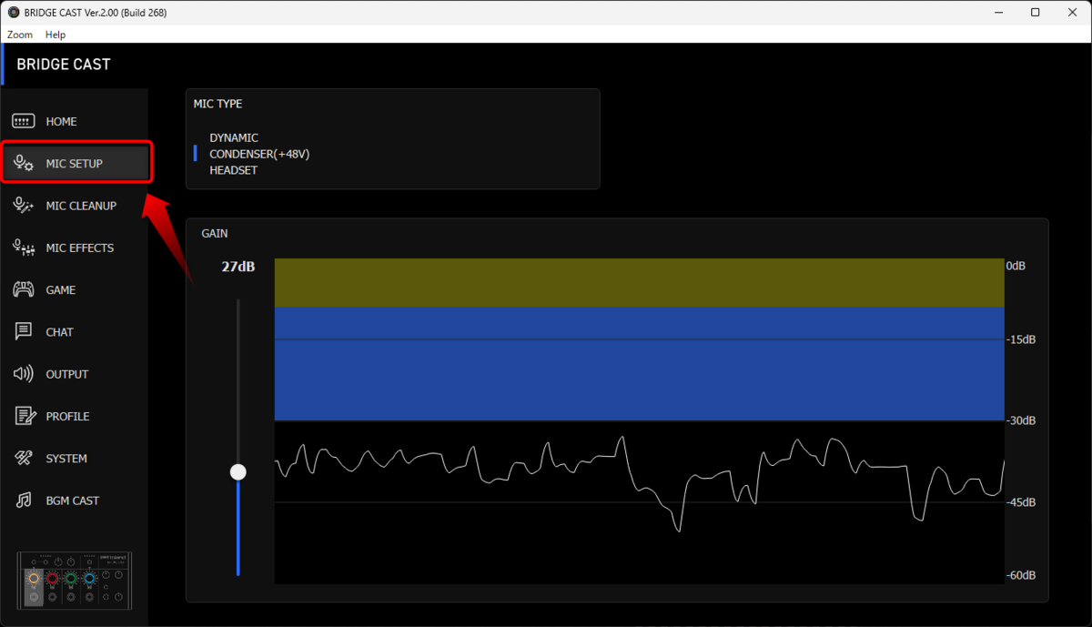Select DYNAMIC mic type
The width and height of the screenshot is (1092, 627).
[234, 137]
